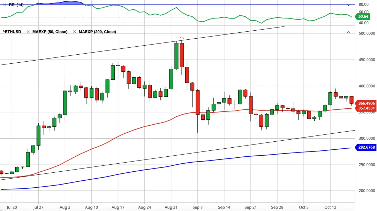The width and height of the screenshot is (377, 211).
Task: Collapse the RSI panel with its chevron
Action: (x=348, y=5)
